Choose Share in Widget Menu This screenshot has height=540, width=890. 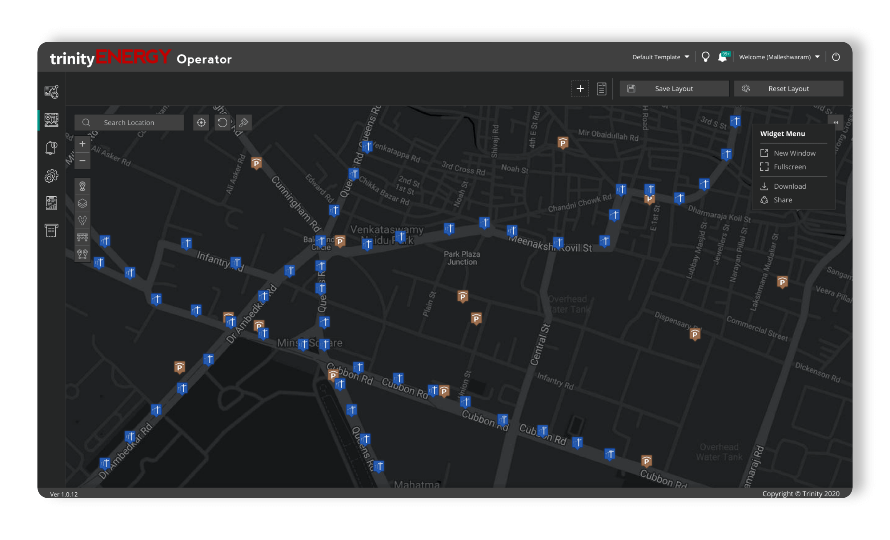coord(776,200)
